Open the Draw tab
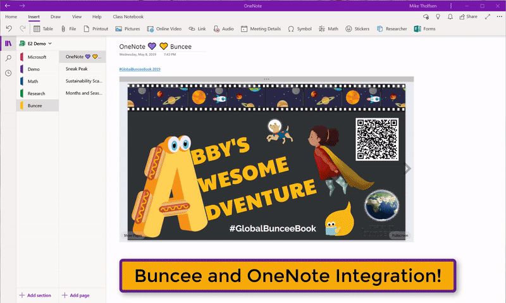Viewport: 506px width, 303px height. pos(56,17)
